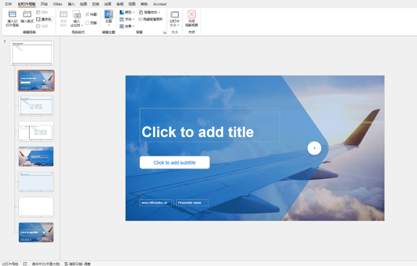
Task: Open the accessibility checker in status bar
Action: tap(78, 264)
